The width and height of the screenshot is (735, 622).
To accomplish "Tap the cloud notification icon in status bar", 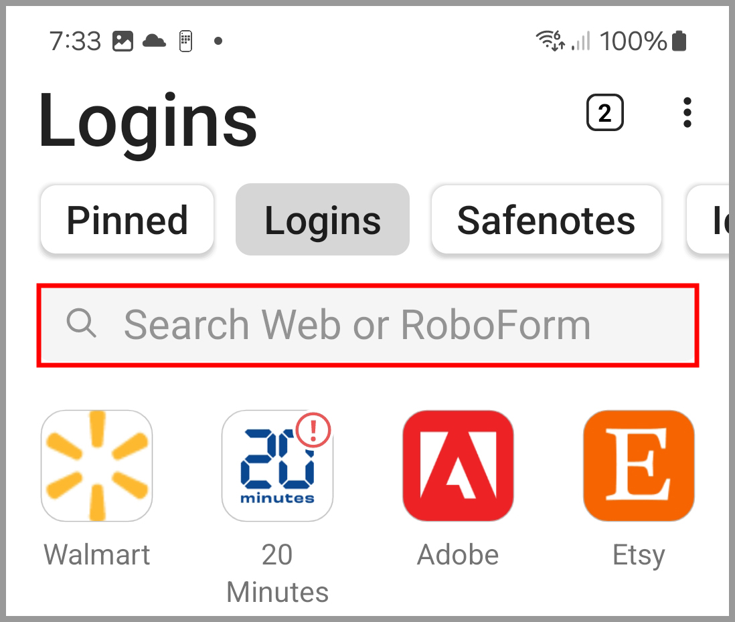I will [154, 41].
